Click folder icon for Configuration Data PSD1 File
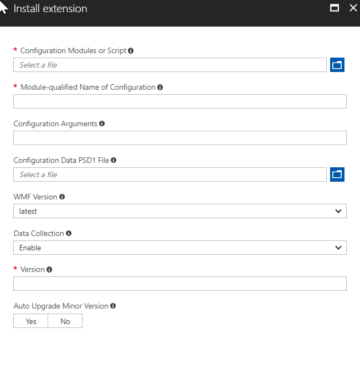Image resolution: width=360 pixels, height=380 pixels. pyautogui.click(x=337, y=174)
